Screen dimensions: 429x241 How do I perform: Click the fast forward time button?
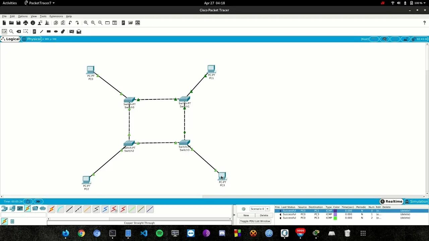click(38, 202)
